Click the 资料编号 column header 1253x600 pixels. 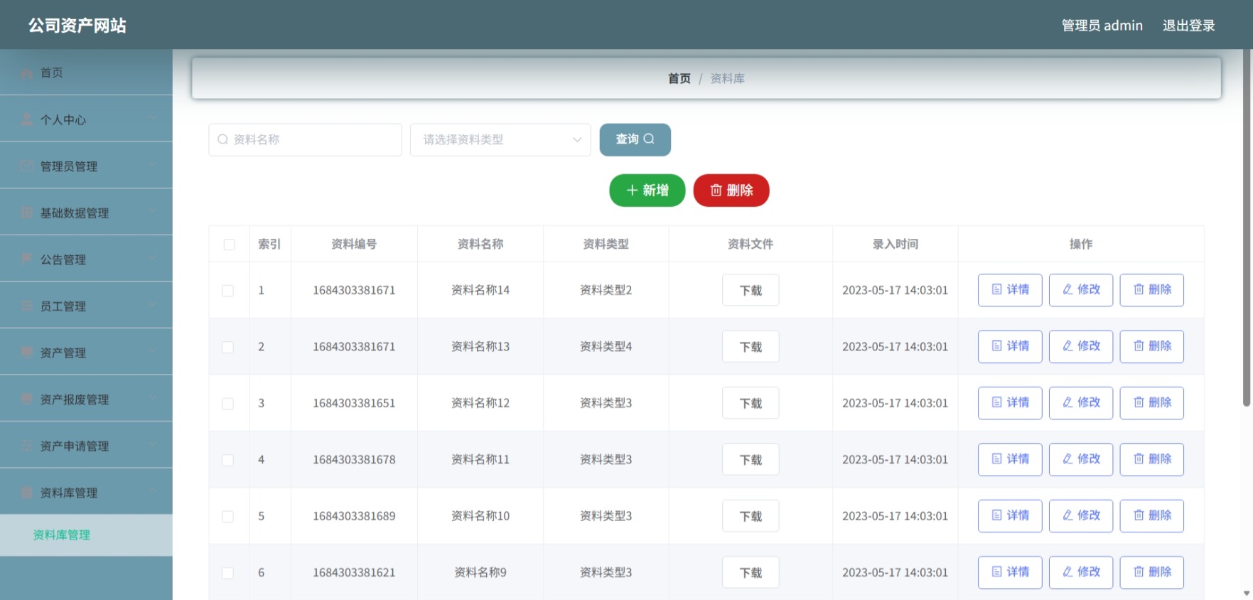coord(354,244)
